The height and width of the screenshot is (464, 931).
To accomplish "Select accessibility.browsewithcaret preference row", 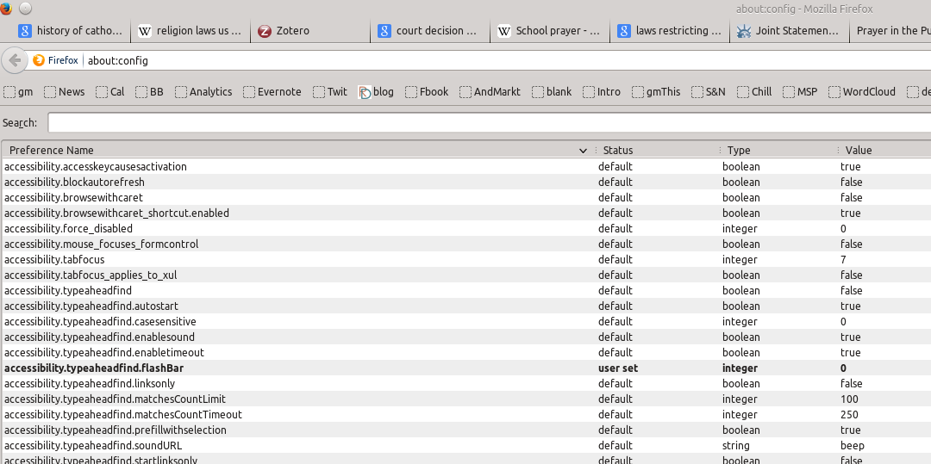I will click(466, 197).
